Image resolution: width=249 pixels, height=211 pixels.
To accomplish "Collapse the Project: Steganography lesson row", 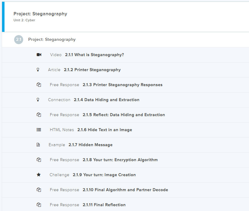I will click(x=52, y=40).
